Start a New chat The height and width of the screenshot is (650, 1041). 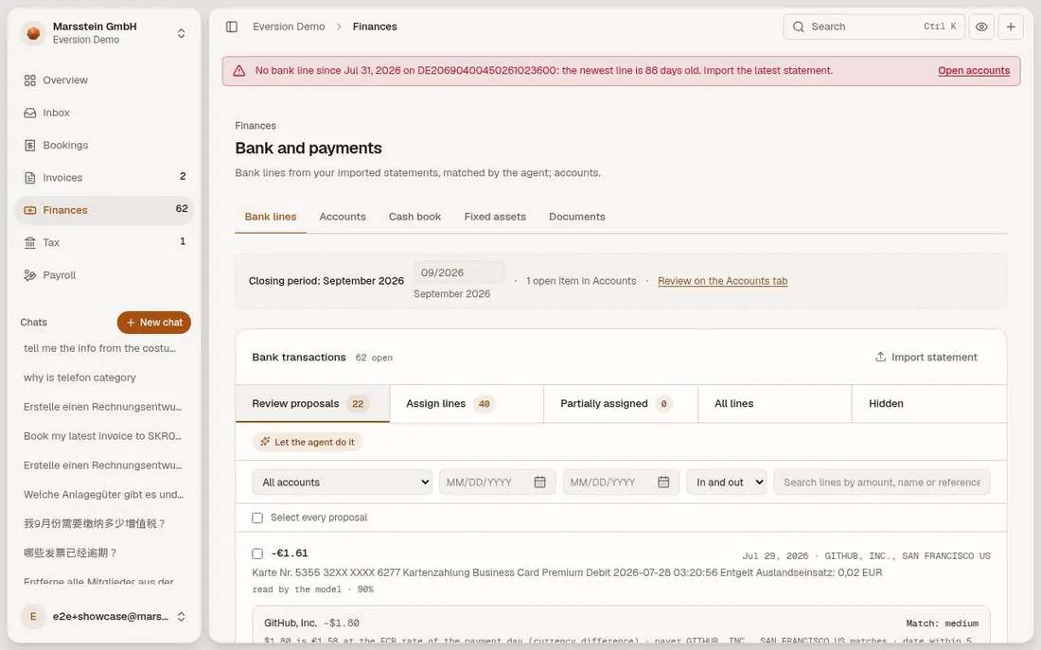point(154,322)
